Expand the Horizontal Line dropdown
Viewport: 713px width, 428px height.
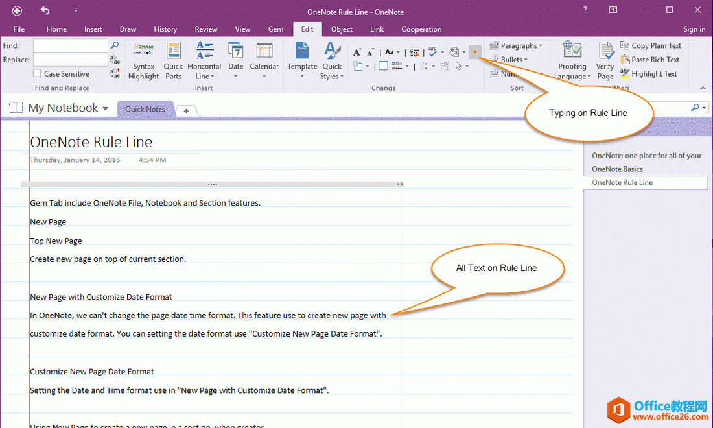[x=204, y=77]
